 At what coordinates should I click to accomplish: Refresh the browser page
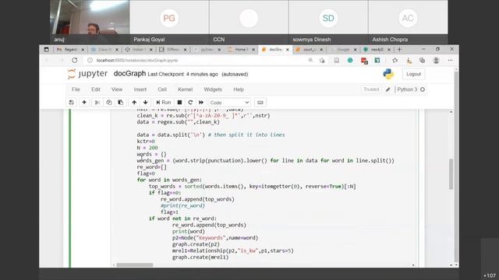tap(75, 61)
